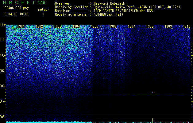Select the Ogata-vill. Akita-Pref. JAPAN location text
The width and height of the screenshot is (193, 123).
pos(137,7)
